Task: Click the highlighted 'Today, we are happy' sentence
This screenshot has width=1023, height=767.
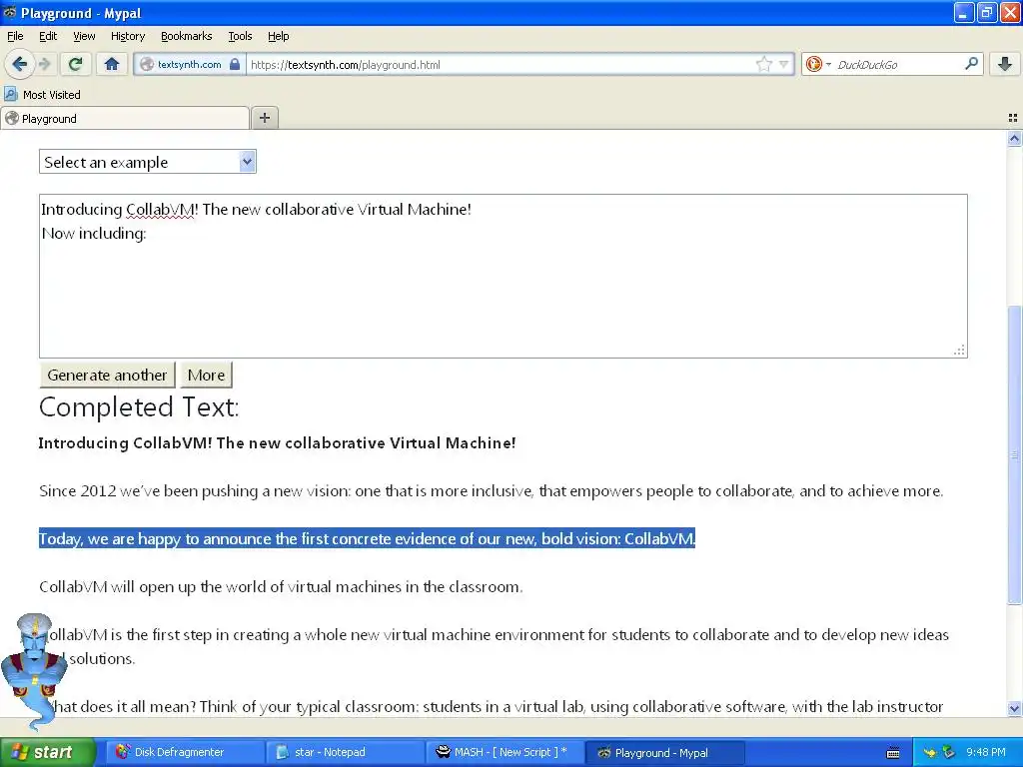Action: (x=367, y=538)
